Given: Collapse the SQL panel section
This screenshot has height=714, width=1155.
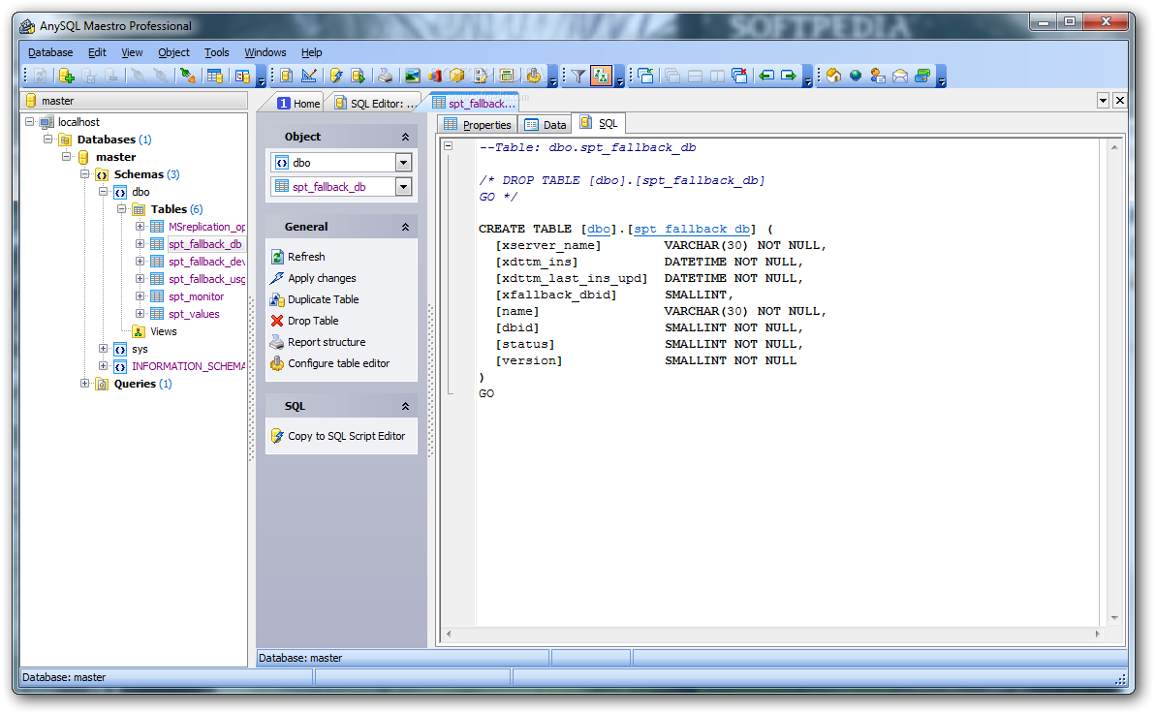Looking at the screenshot, I should coord(405,407).
